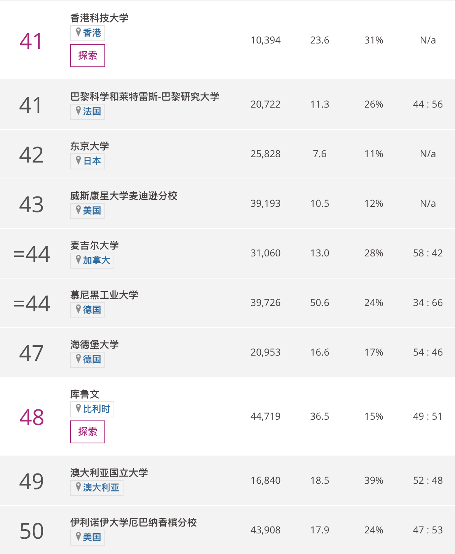This screenshot has height=554, width=455.
Task: Click the 探索 button under 库鲁文
Action: pyautogui.click(x=88, y=432)
